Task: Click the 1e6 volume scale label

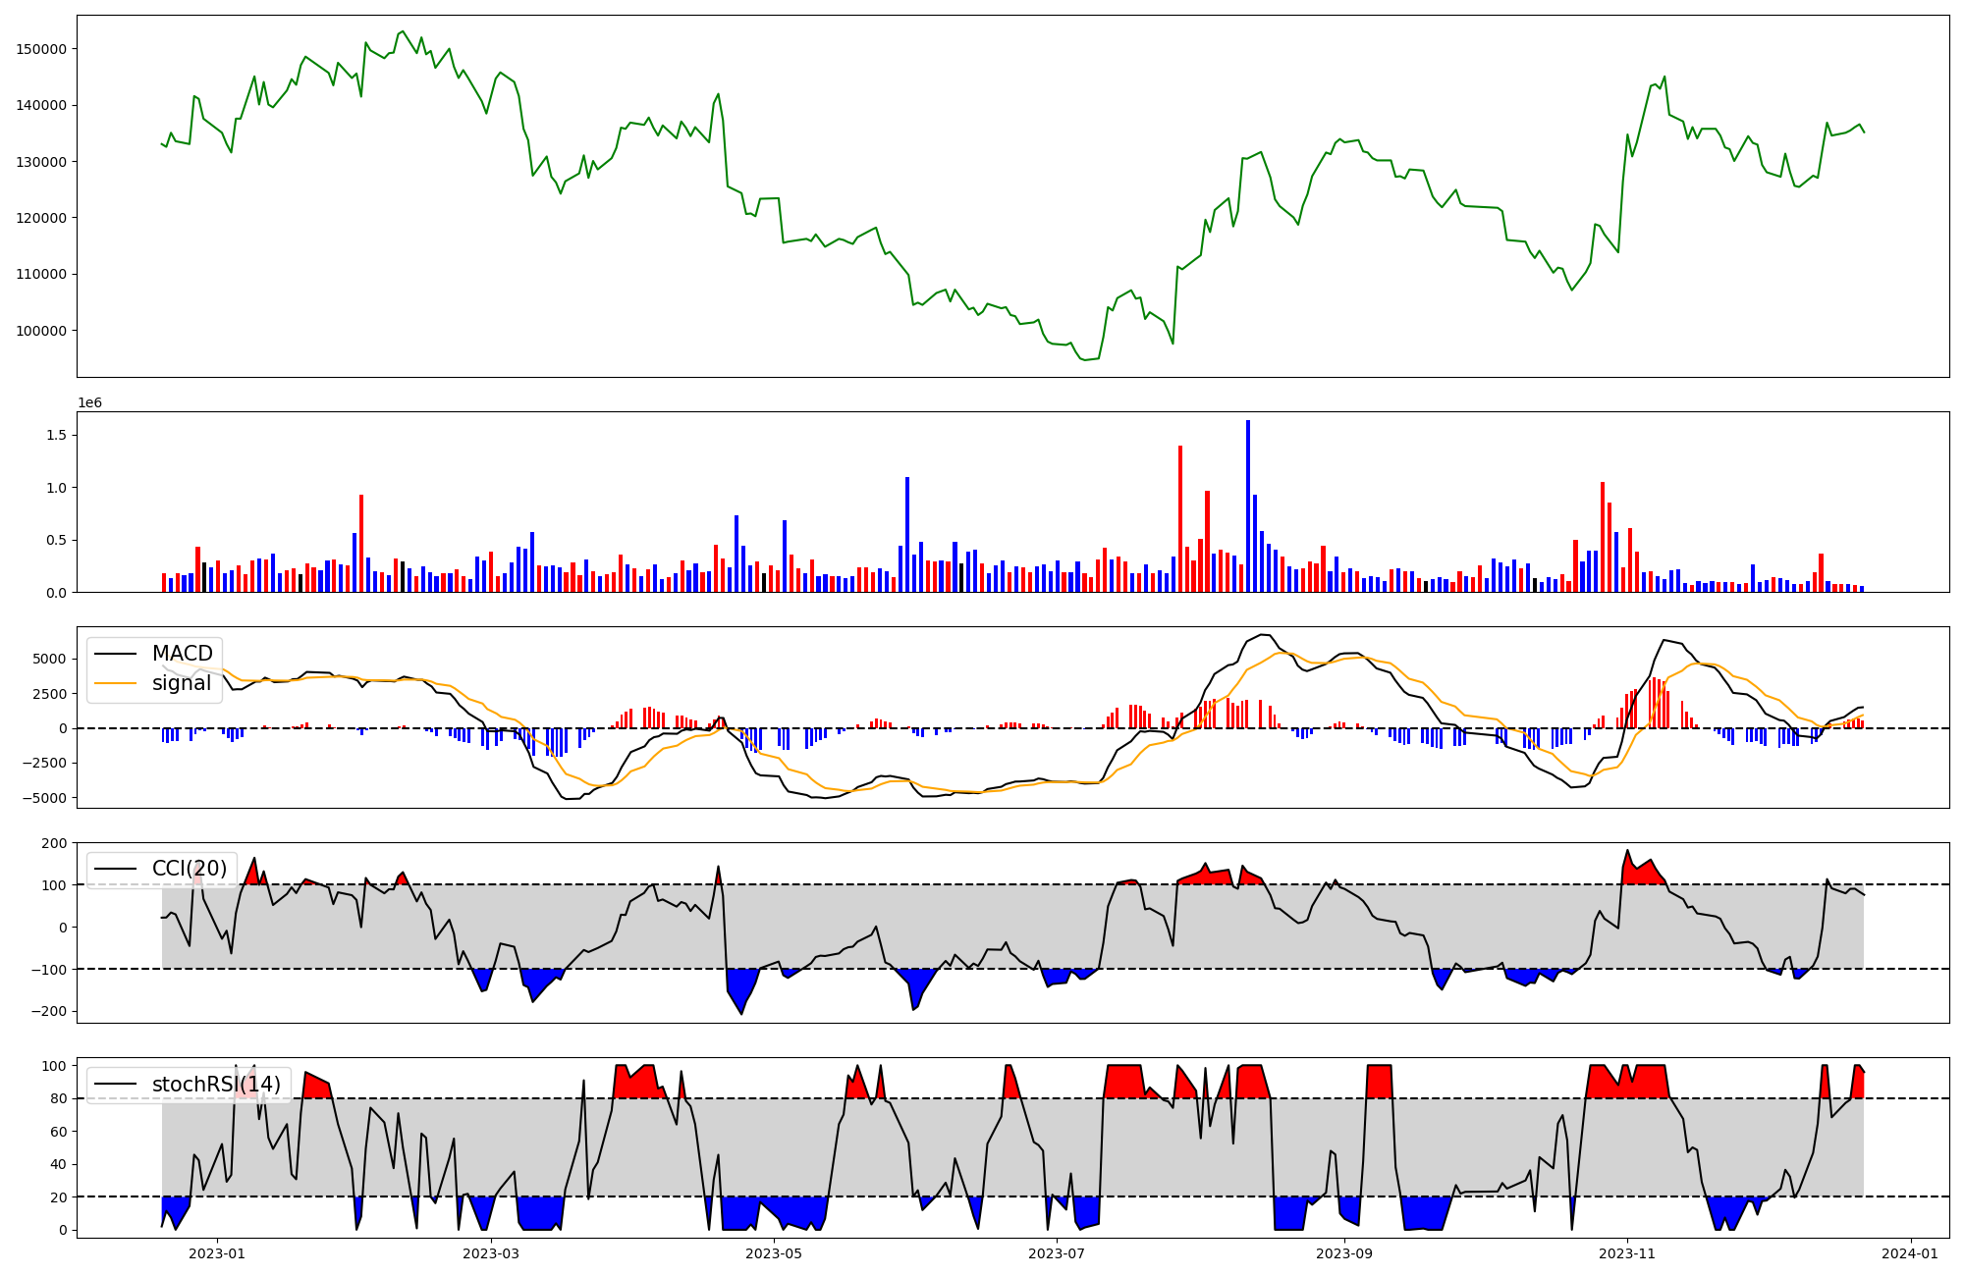Action: 89,403
